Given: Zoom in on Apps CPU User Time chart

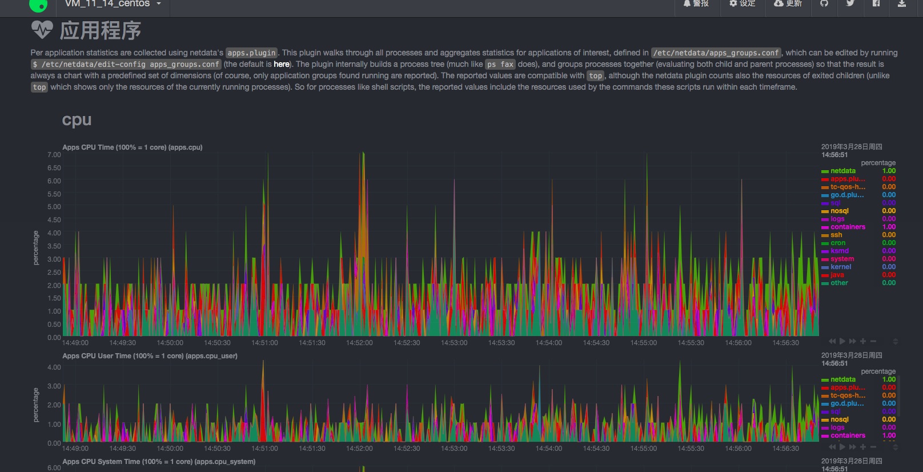Looking at the screenshot, I should tap(862, 447).
